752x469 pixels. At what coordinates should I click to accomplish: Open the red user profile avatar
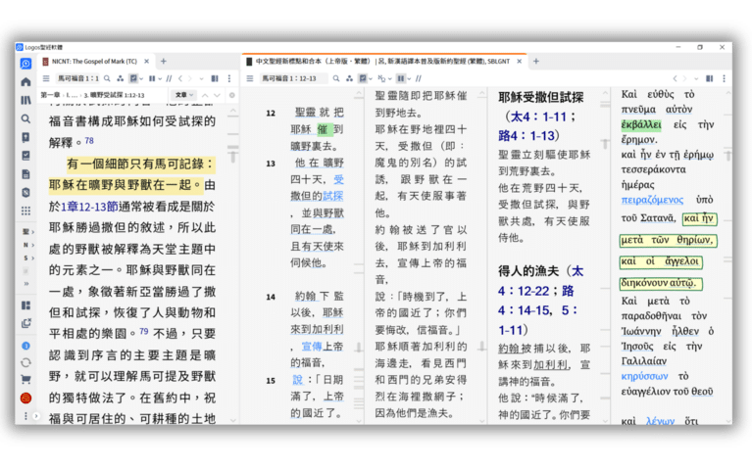[x=25, y=399]
